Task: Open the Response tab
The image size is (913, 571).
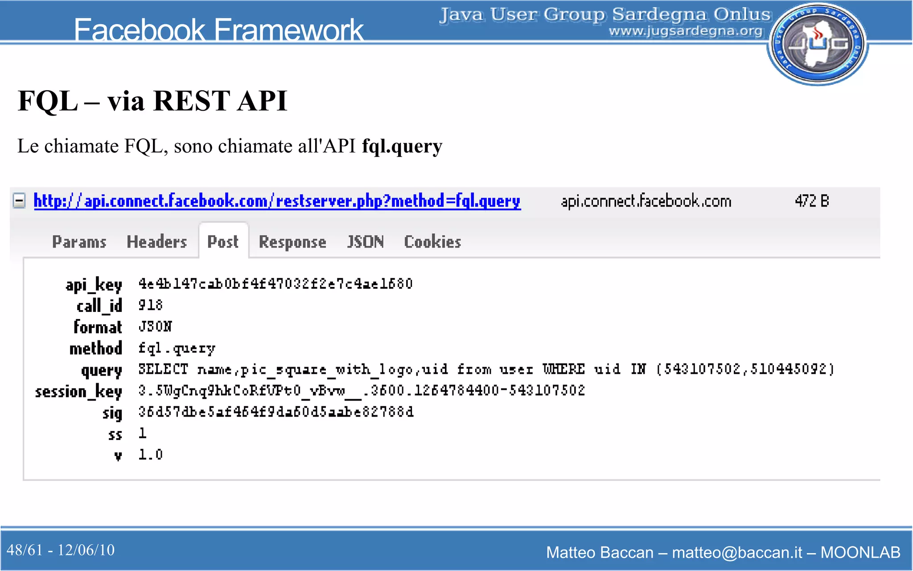Action: tap(292, 242)
